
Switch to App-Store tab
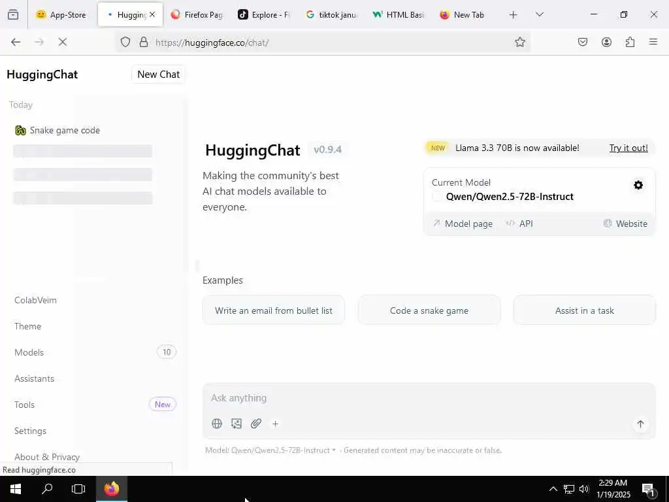click(61, 15)
